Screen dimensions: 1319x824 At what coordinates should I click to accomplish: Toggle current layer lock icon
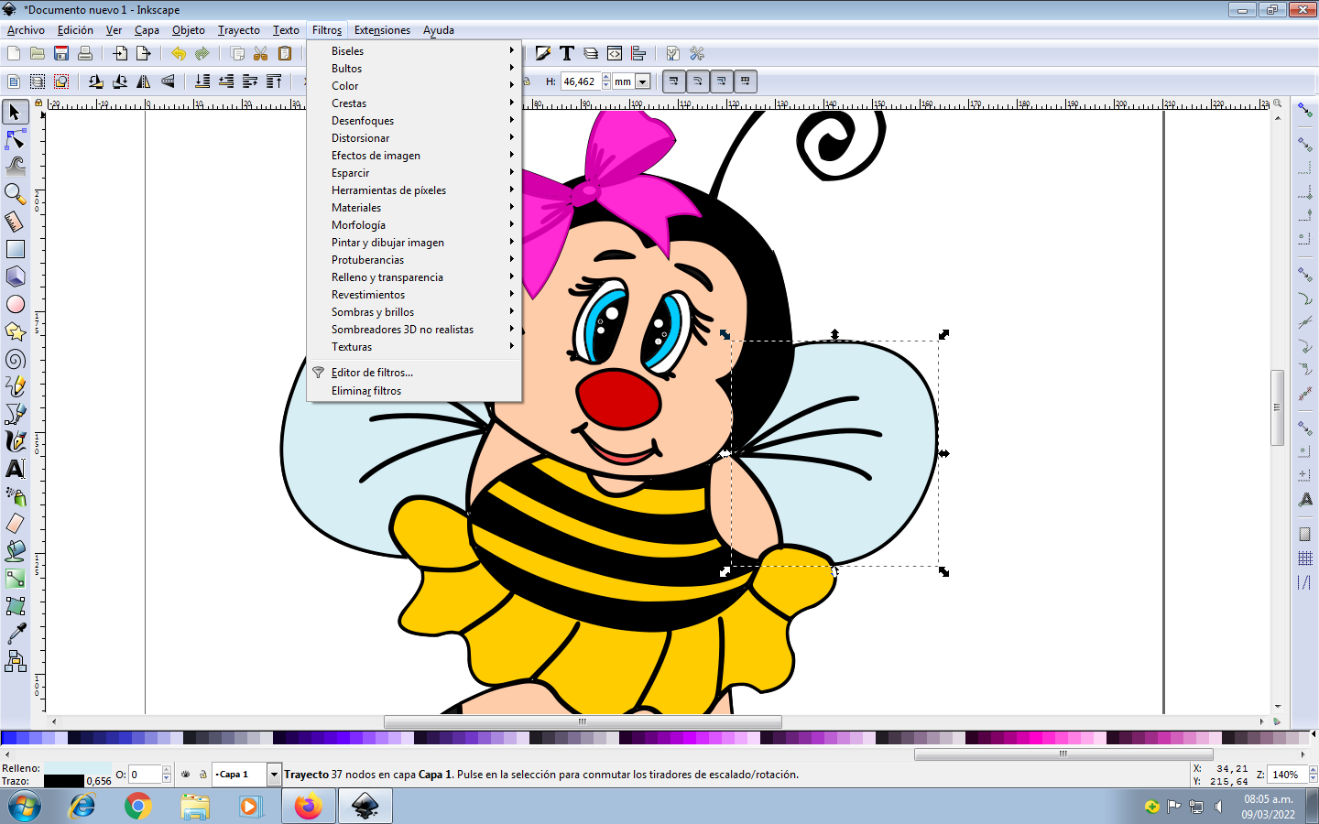pos(203,775)
